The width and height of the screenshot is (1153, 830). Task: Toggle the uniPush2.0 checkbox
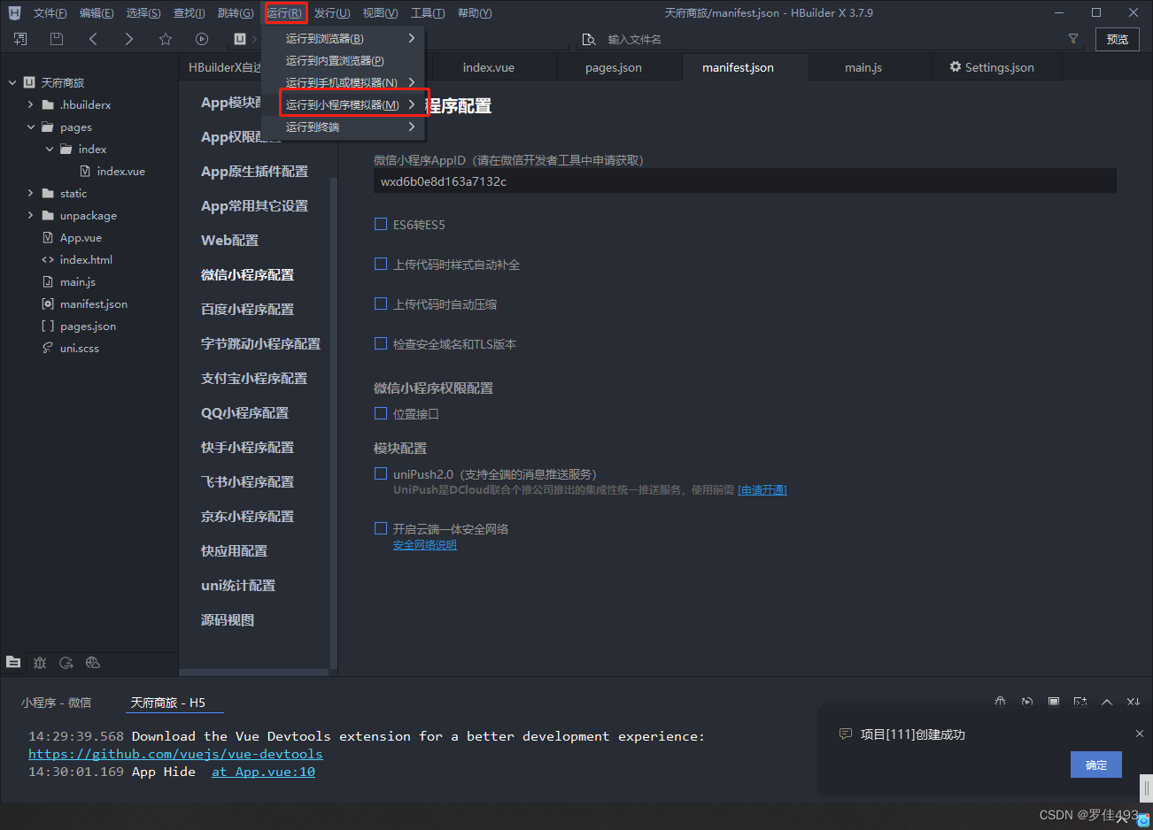(381, 473)
